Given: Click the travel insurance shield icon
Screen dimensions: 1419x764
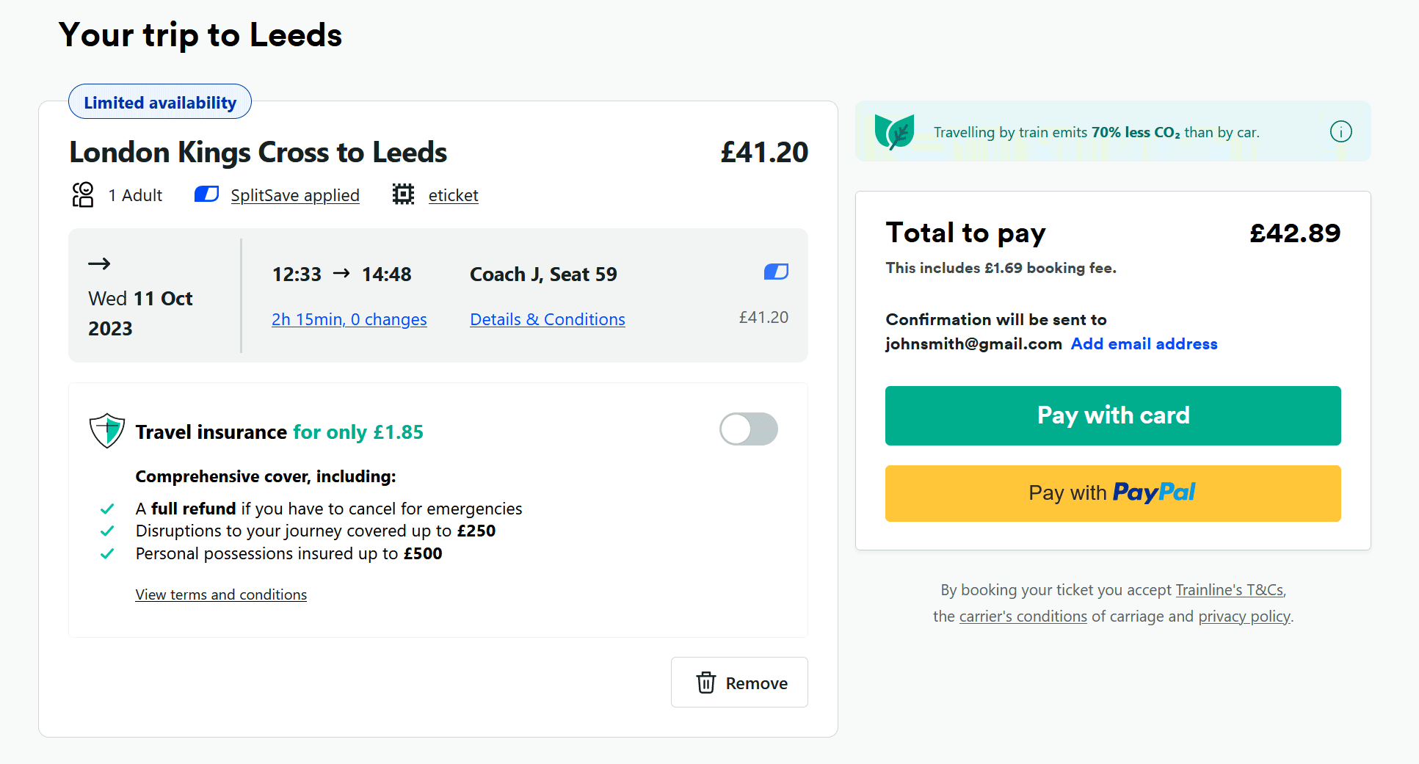Looking at the screenshot, I should point(106,431).
